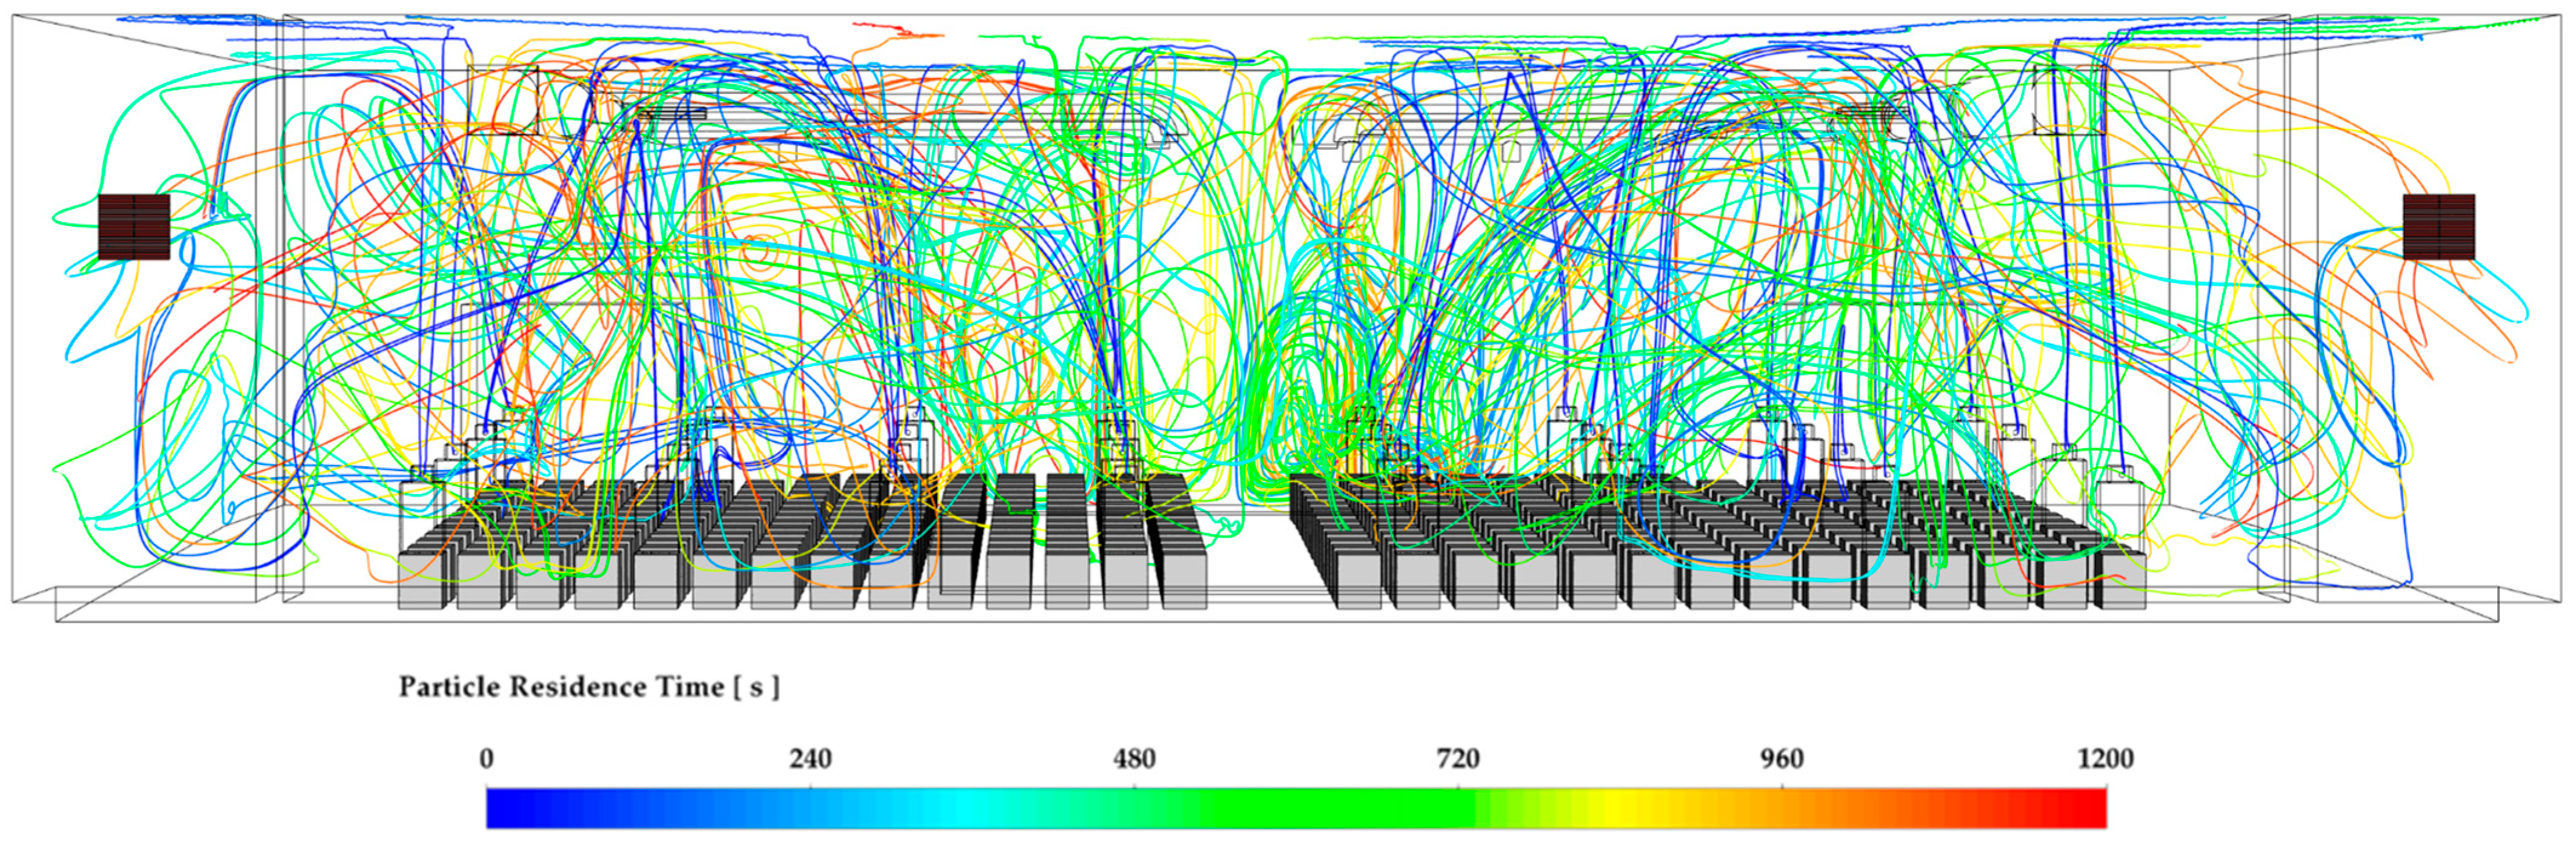
Task: Click the left dark red vent grille
Action: pos(134,228)
